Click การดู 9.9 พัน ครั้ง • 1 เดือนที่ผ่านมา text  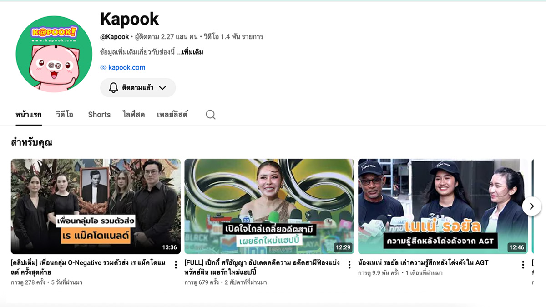pos(400,273)
